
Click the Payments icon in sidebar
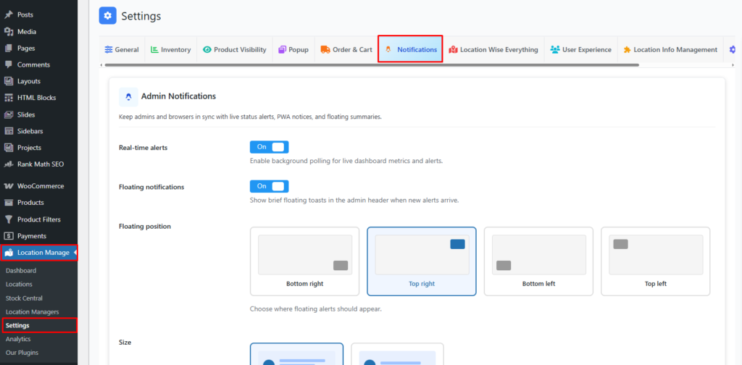pyautogui.click(x=9, y=236)
